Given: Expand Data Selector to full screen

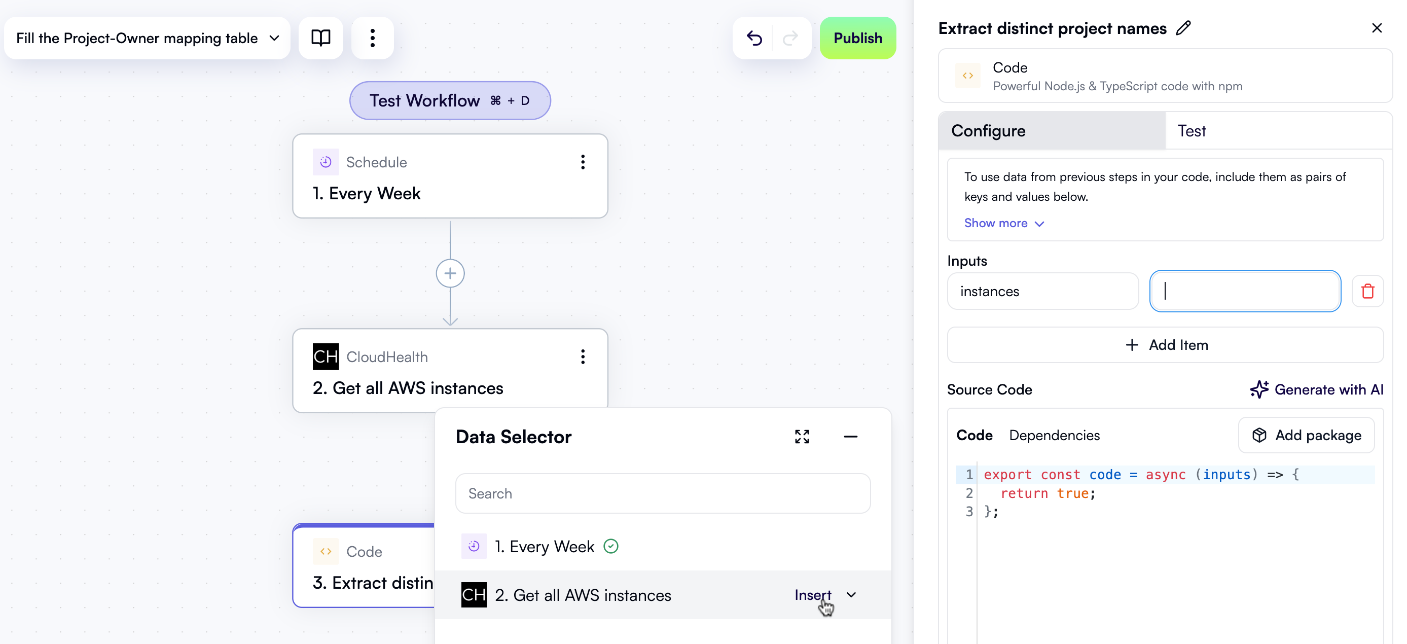Looking at the screenshot, I should [801, 437].
